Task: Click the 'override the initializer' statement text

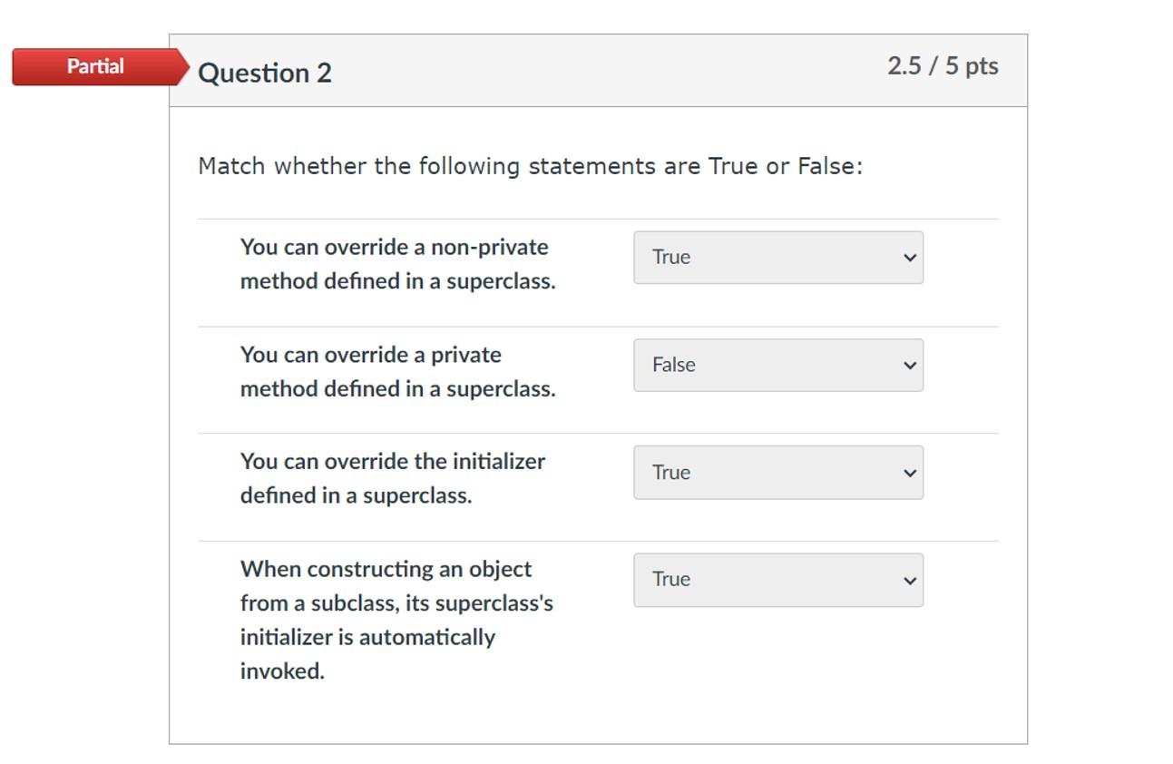Action: pyautogui.click(x=392, y=478)
